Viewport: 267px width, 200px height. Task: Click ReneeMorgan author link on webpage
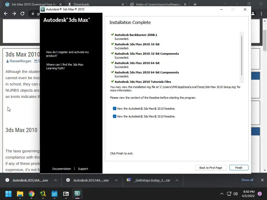(x=20, y=61)
